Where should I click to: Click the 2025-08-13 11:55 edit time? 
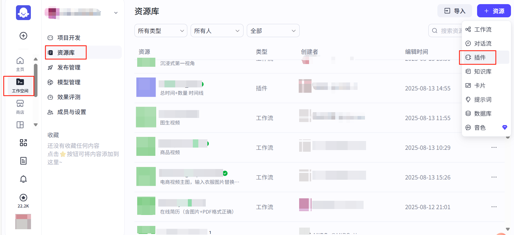pos(428,118)
